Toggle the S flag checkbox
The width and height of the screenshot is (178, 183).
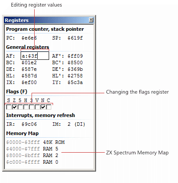pyautogui.click(x=9, y=107)
